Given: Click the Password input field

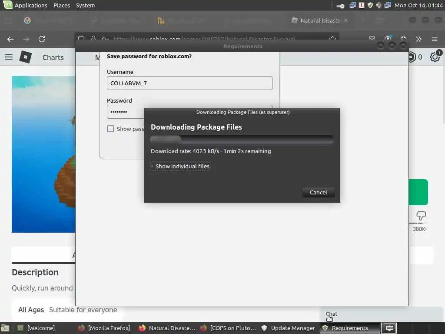Looking at the screenshot, I should click(x=189, y=112).
